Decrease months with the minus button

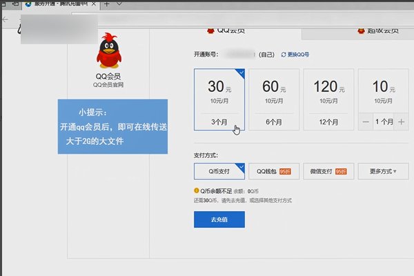[366, 121]
